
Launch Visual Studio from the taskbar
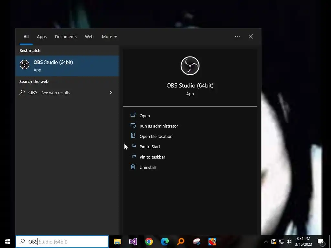point(133,242)
